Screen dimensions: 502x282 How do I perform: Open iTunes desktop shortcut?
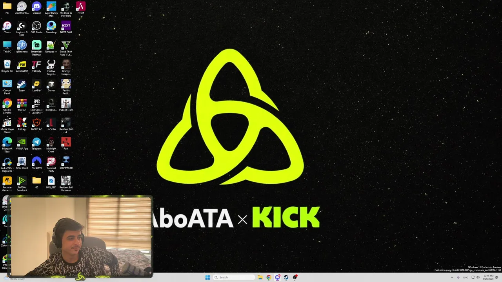coord(7,27)
